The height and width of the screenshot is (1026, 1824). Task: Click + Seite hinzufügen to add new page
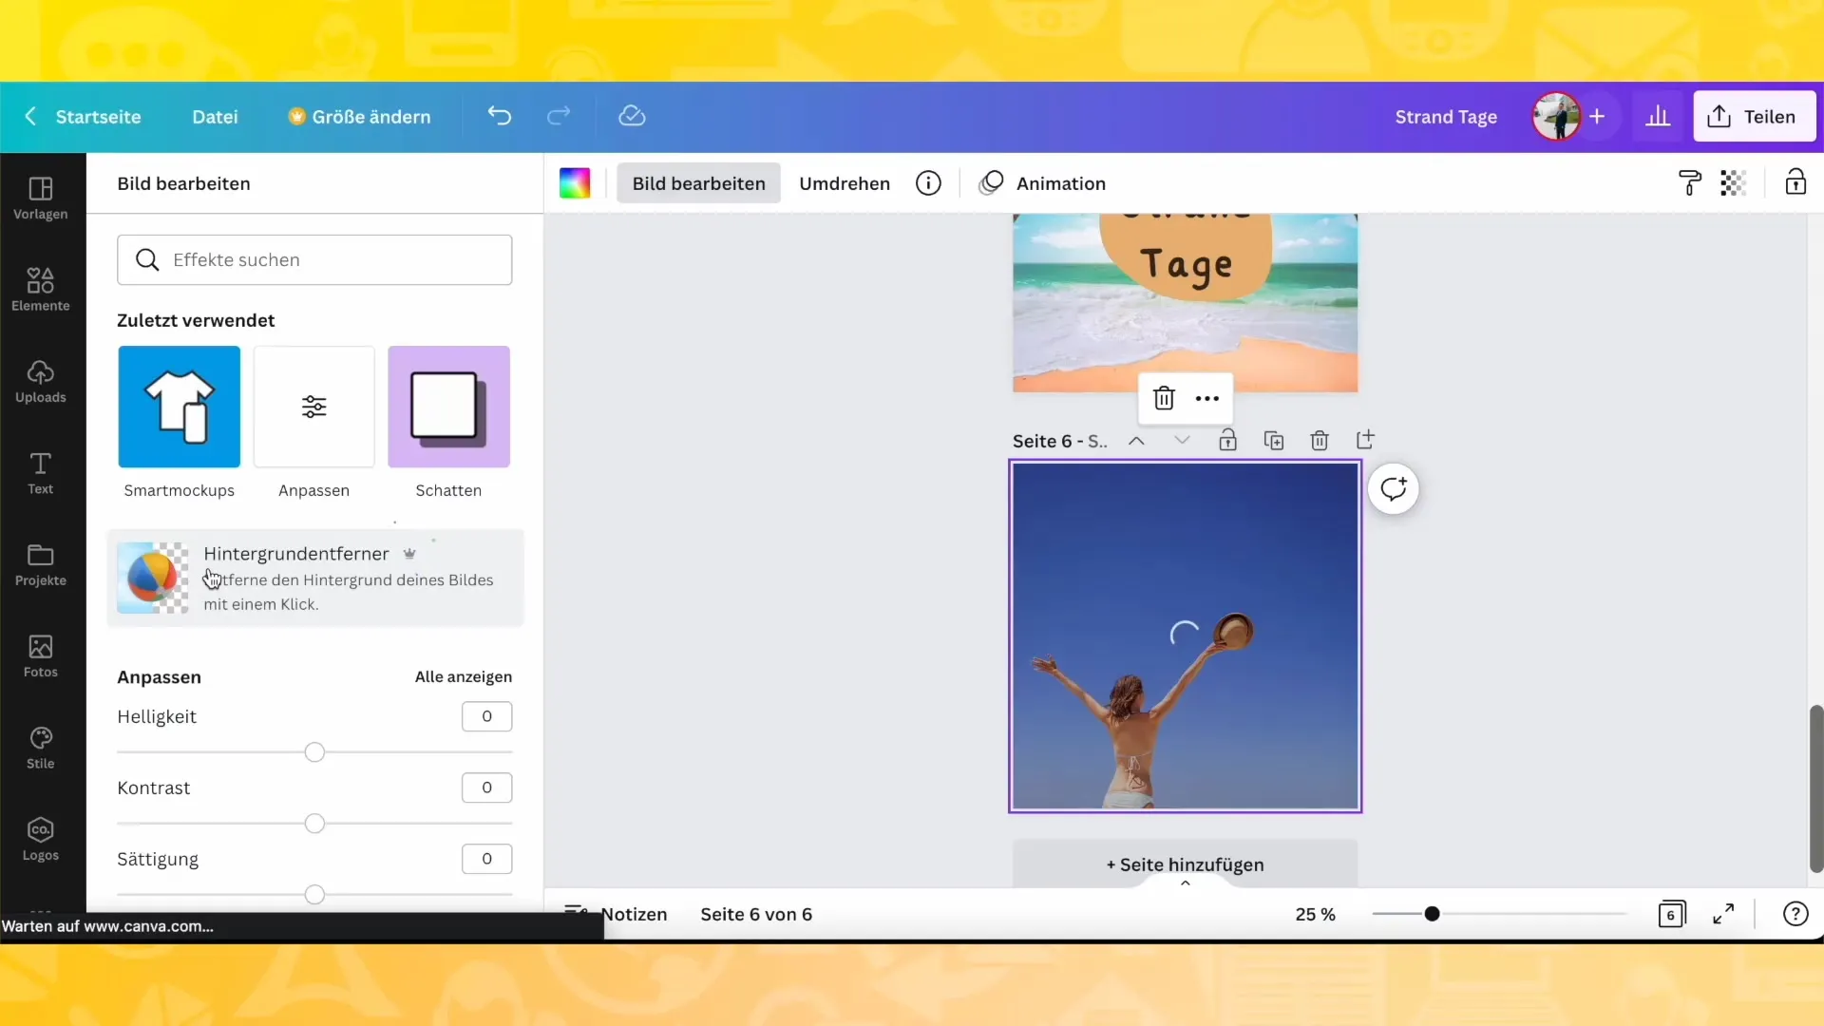[x=1185, y=864]
